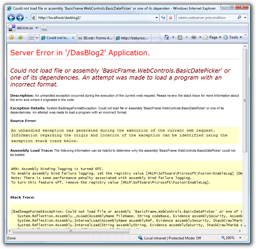Expand the zoom level 100% dropdown

240,238
